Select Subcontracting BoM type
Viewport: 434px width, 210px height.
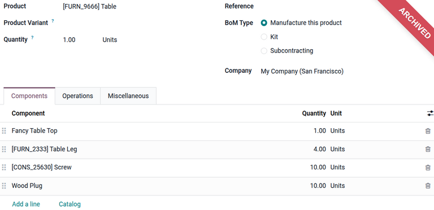click(264, 51)
